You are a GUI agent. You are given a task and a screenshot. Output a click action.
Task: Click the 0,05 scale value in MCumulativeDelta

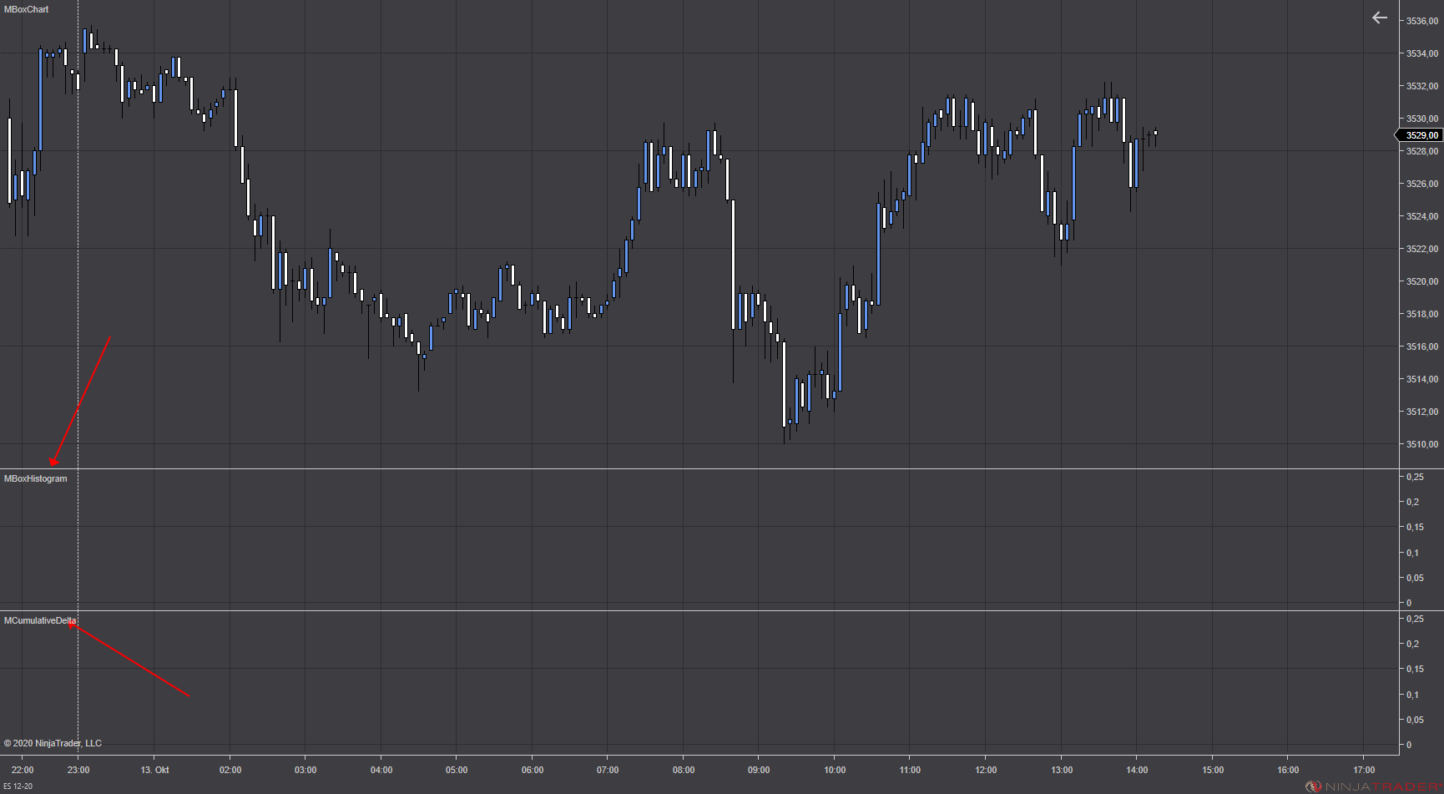pyautogui.click(x=1415, y=720)
